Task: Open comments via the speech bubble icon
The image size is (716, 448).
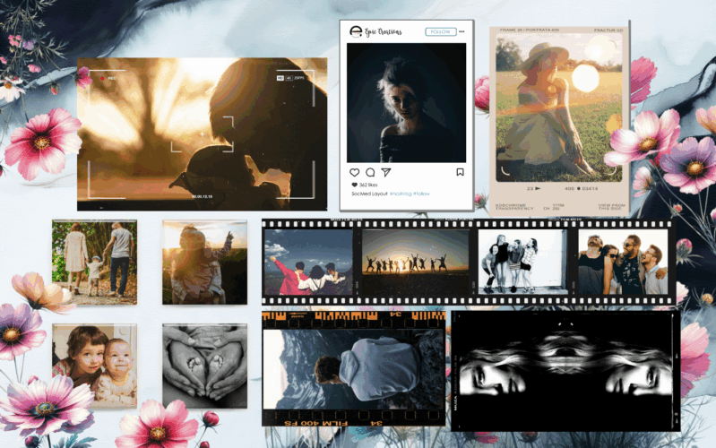Action: click(370, 172)
